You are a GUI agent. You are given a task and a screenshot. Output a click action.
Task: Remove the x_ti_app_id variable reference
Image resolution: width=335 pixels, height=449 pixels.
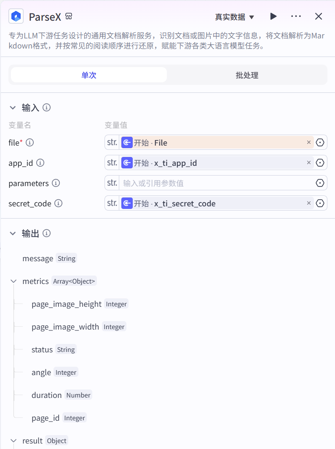(309, 163)
